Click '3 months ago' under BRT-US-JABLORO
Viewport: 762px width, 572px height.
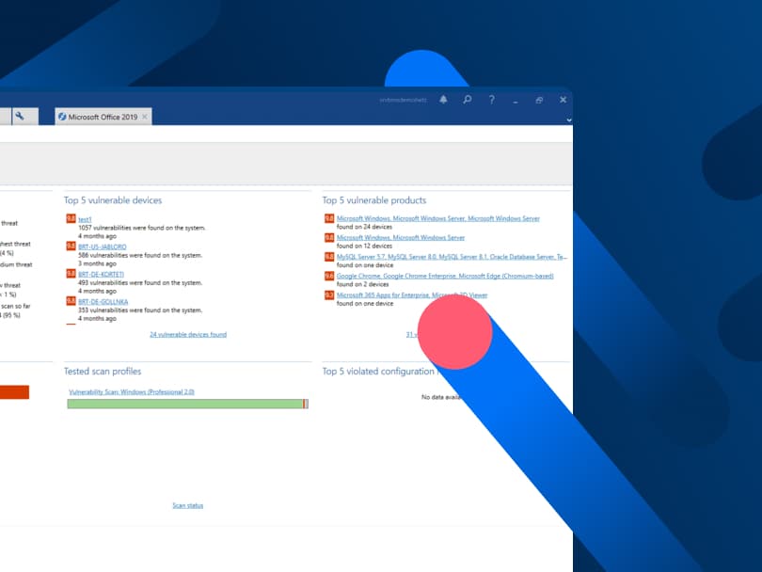point(97,263)
